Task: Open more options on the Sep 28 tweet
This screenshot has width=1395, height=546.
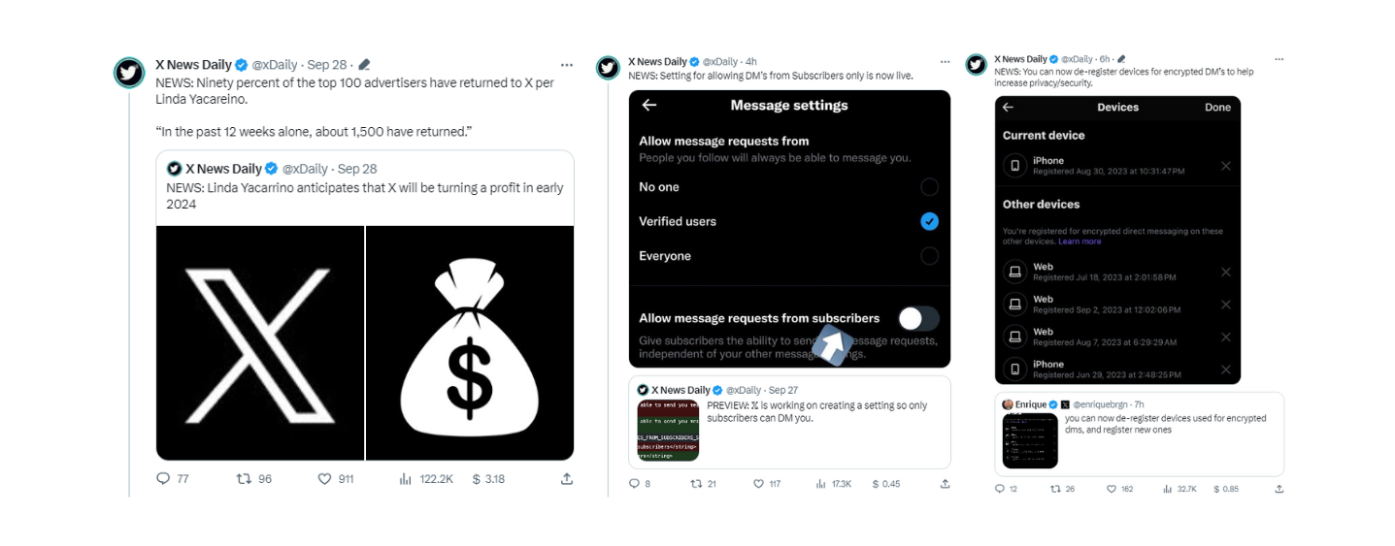Action: pyautogui.click(x=566, y=65)
